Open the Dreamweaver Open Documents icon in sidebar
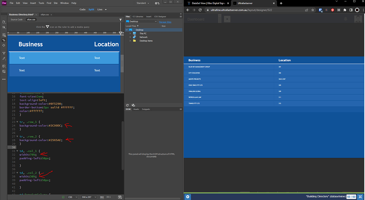The width and height of the screenshot is (365, 200). tap(4, 22)
